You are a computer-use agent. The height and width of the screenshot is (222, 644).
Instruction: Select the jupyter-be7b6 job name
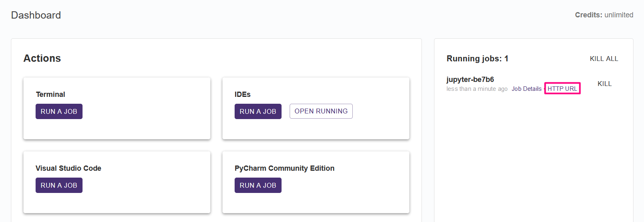tap(470, 80)
